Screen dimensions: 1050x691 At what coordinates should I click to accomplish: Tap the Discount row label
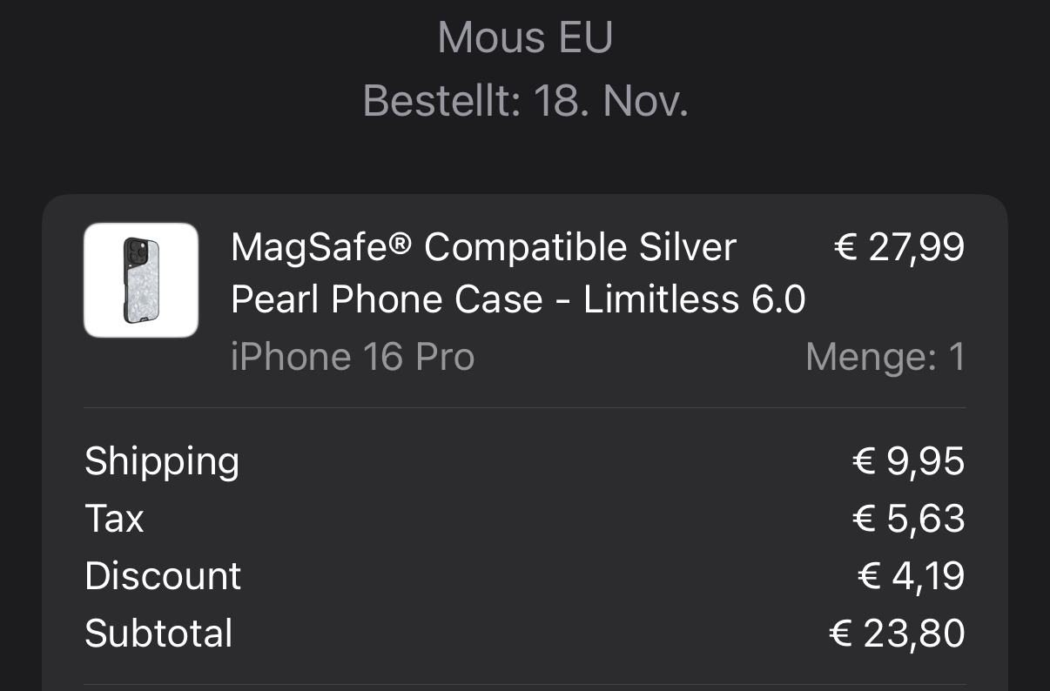pos(163,576)
